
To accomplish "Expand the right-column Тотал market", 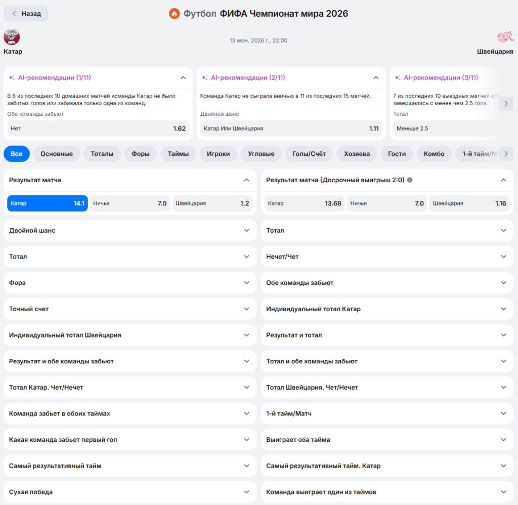I will [387, 230].
